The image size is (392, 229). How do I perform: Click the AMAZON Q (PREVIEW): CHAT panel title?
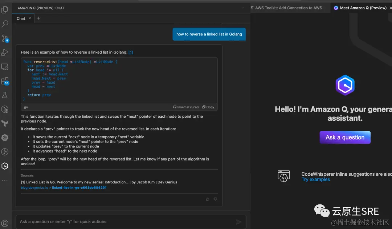(x=41, y=8)
